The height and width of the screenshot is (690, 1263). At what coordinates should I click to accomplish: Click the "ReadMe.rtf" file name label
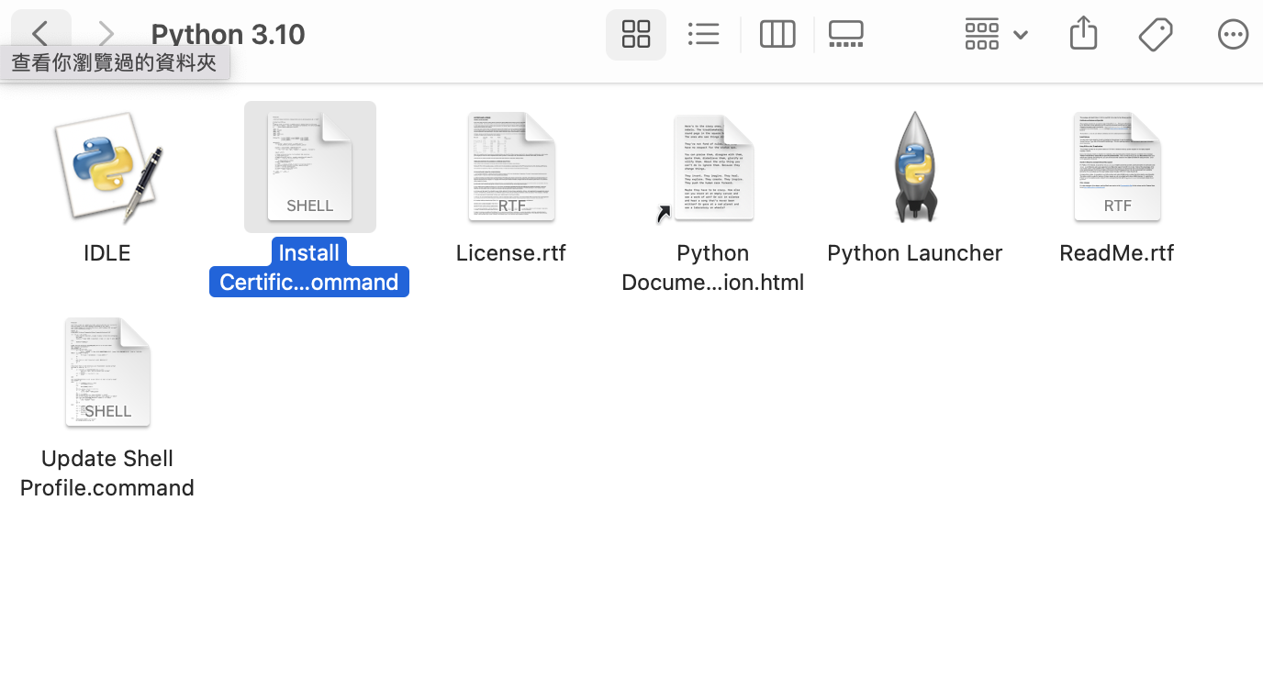(x=1117, y=253)
